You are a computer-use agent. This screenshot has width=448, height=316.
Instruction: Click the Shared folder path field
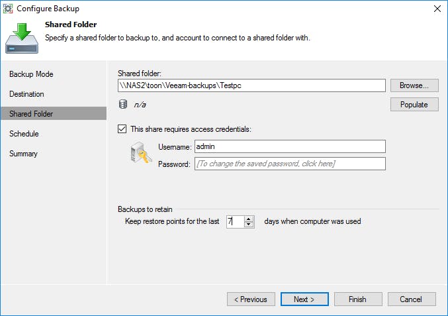click(251, 85)
